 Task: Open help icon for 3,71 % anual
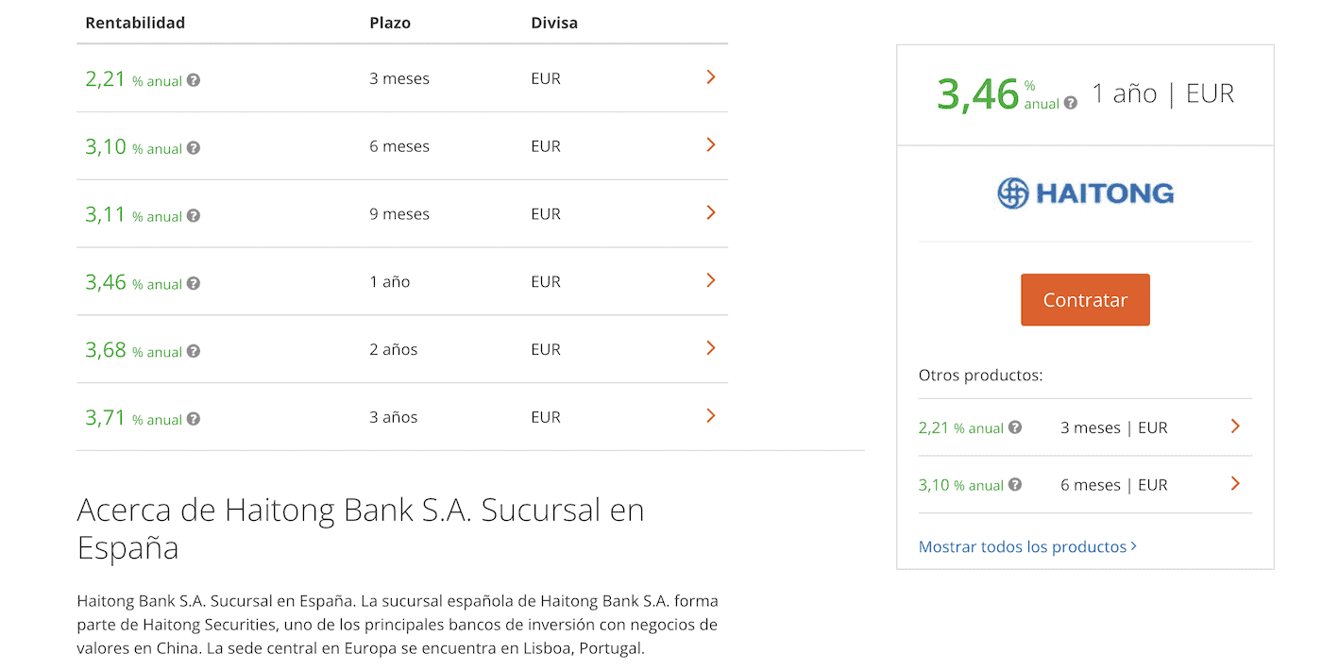[x=194, y=419]
